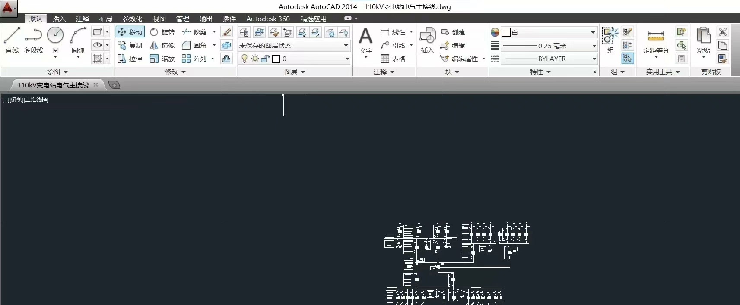This screenshot has width=740, height=305.
Task: Open the 默认 ribbon tab
Action: [36, 19]
